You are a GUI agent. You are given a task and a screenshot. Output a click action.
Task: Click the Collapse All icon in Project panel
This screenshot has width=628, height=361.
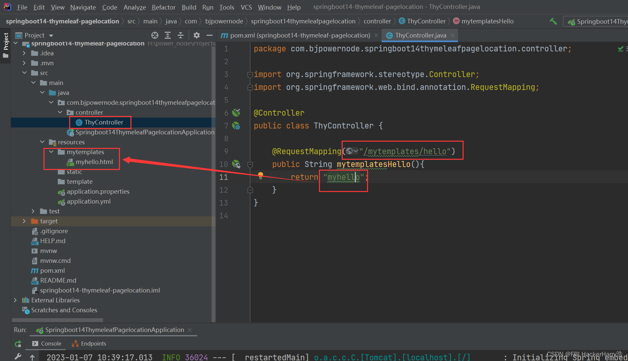point(181,35)
